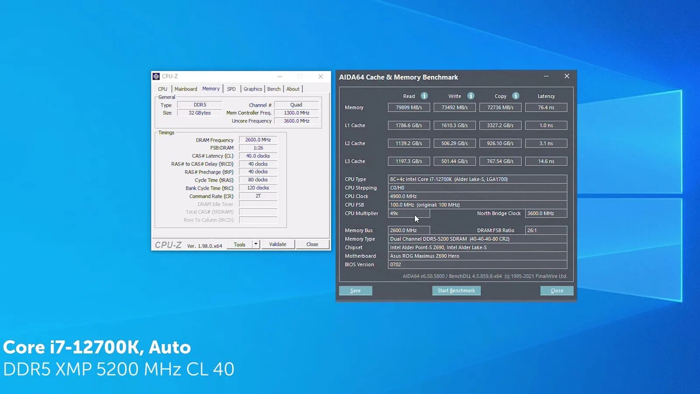This screenshot has width=700, height=394.
Task: Click the Validate button
Action: tap(278, 244)
